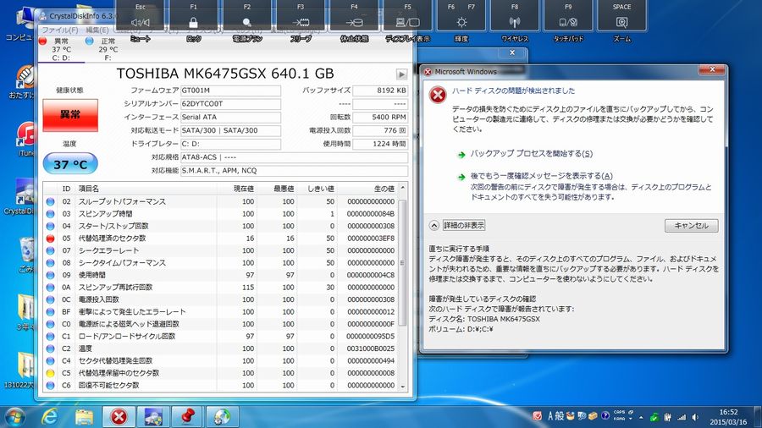Collapse details with 詳細の非表示
The image size is (762, 428).
[x=464, y=225]
